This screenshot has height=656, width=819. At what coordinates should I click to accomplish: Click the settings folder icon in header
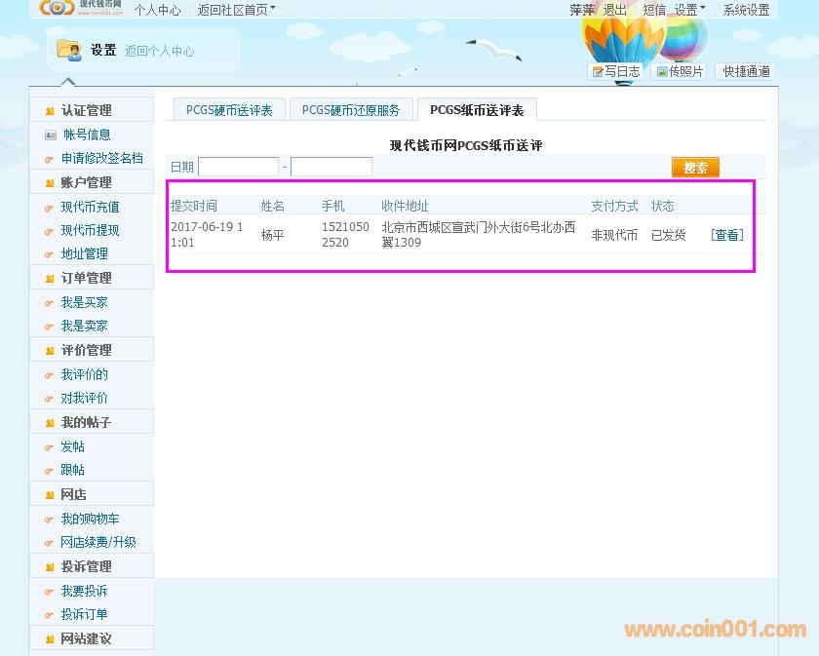[68, 49]
